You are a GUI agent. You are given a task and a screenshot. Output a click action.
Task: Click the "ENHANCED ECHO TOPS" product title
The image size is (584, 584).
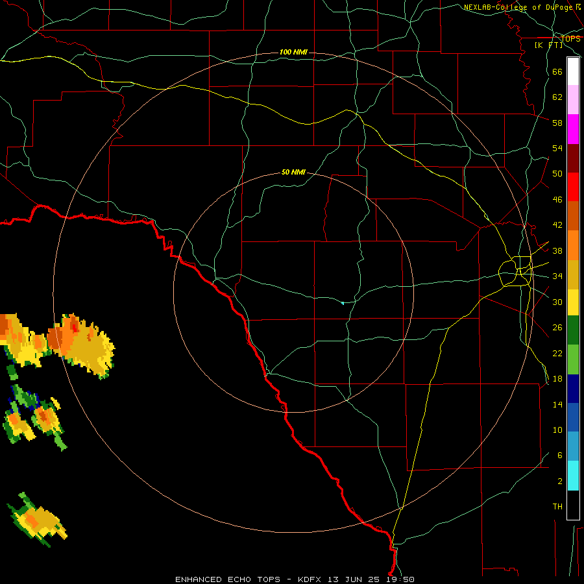tap(228, 579)
